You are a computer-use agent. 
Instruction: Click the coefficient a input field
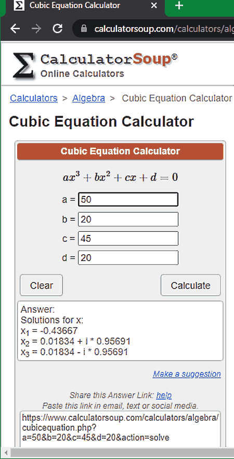128,200
